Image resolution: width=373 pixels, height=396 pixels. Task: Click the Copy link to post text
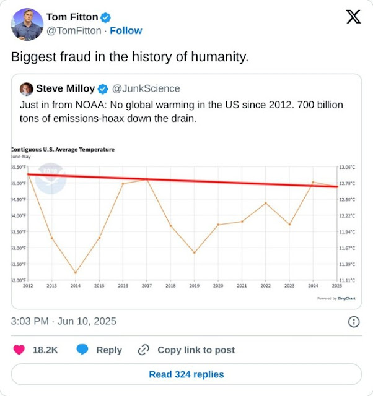tap(196, 350)
